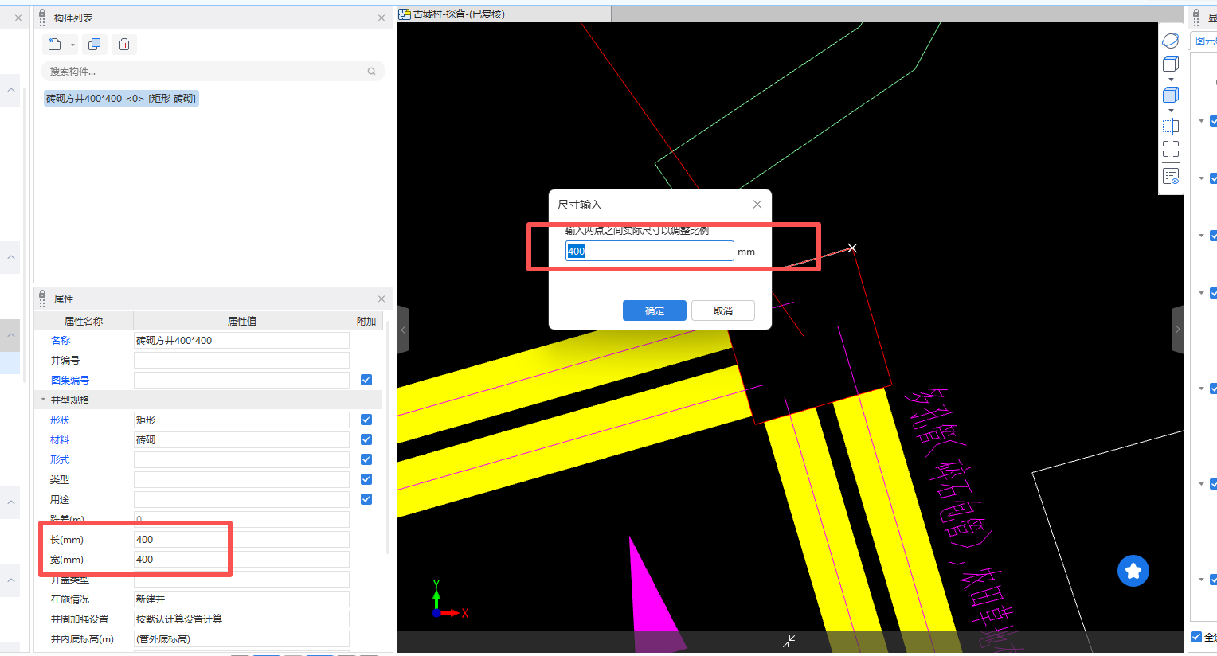This screenshot has height=656, width=1217.
Task: Click the 材料 value 砖砌
Action: coord(241,439)
